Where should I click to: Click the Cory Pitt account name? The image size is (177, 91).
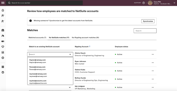point(157,2)
